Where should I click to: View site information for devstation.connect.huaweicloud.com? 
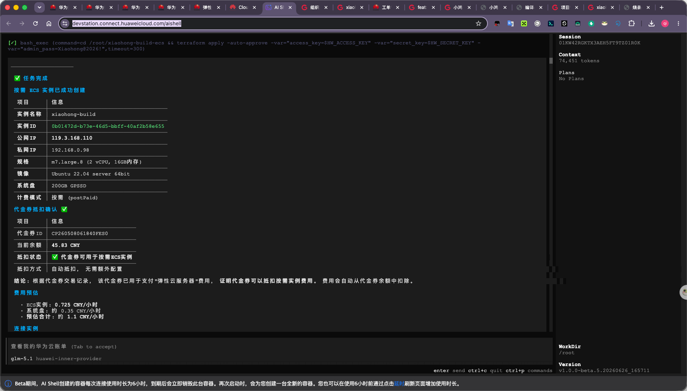coord(65,23)
